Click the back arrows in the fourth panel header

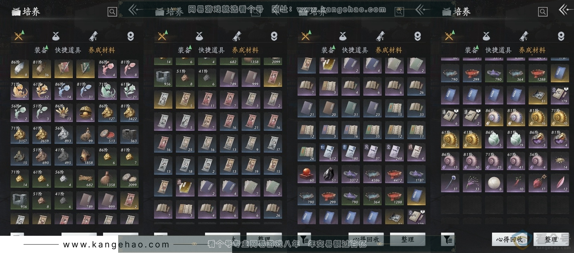[x=564, y=10]
